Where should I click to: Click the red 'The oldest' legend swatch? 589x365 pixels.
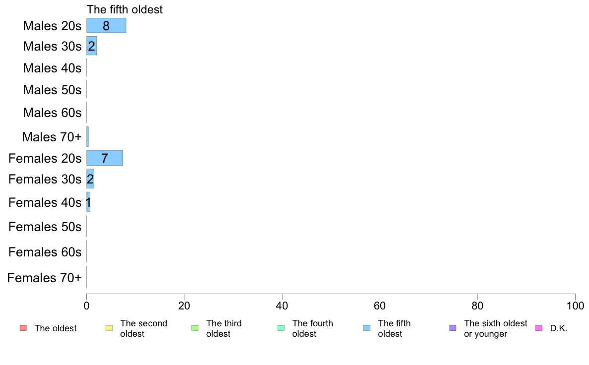(x=23, y=328)
